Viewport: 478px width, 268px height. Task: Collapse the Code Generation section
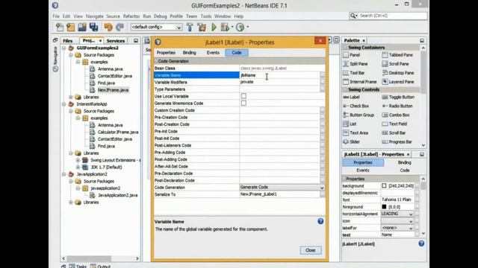click(156, 61)
